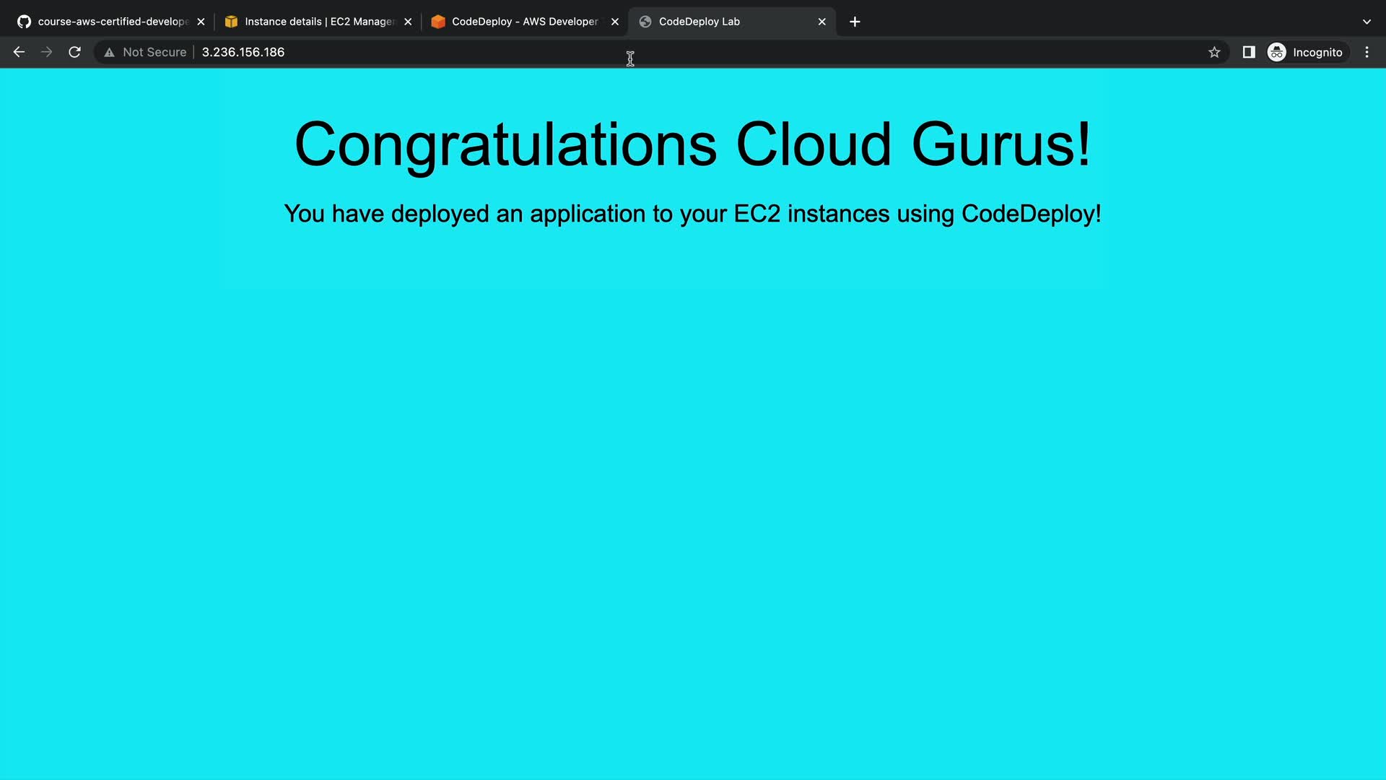Viewport: 1386px width, 780px height.
Task: Close the CodeDeploy Lab tab
Action: click(x=821, y=22)
